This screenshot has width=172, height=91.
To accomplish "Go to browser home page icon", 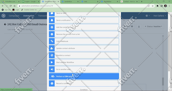I will (x=14, y=6).
